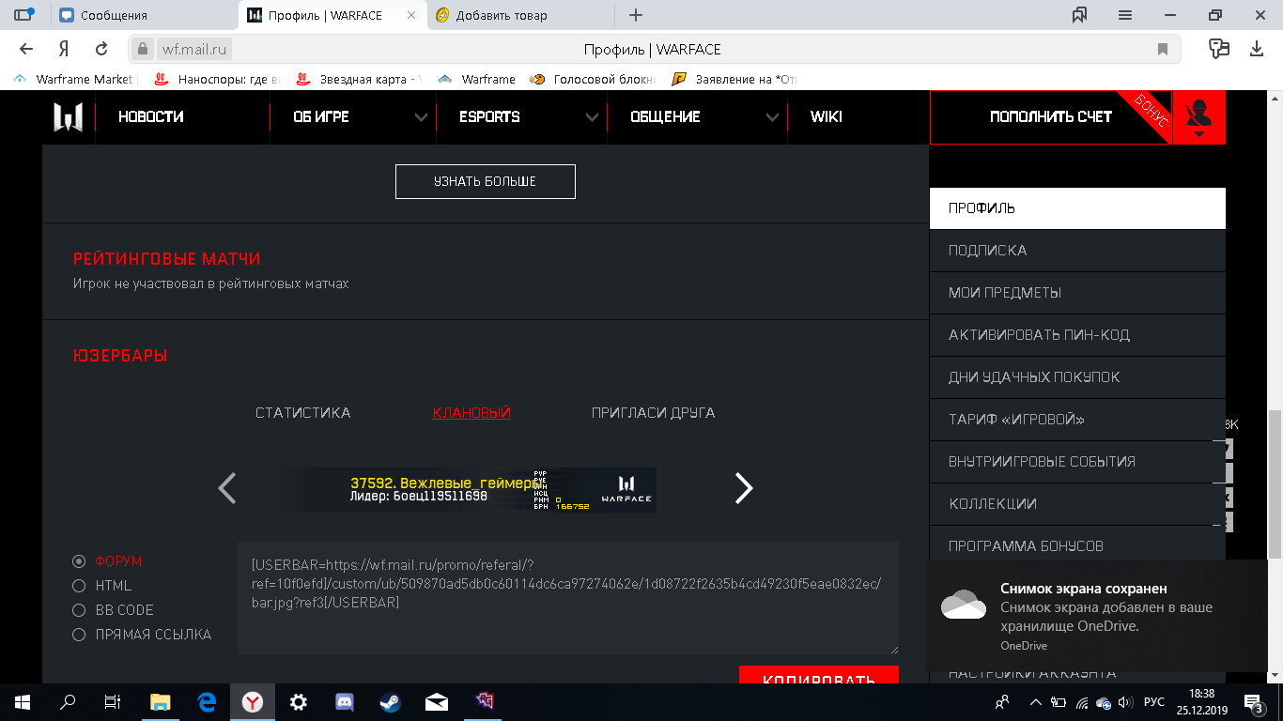
Task: Open the red user account icon
Action: 1199,117
